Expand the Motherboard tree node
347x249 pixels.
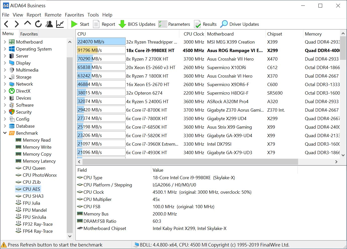(x=5, y=42)
